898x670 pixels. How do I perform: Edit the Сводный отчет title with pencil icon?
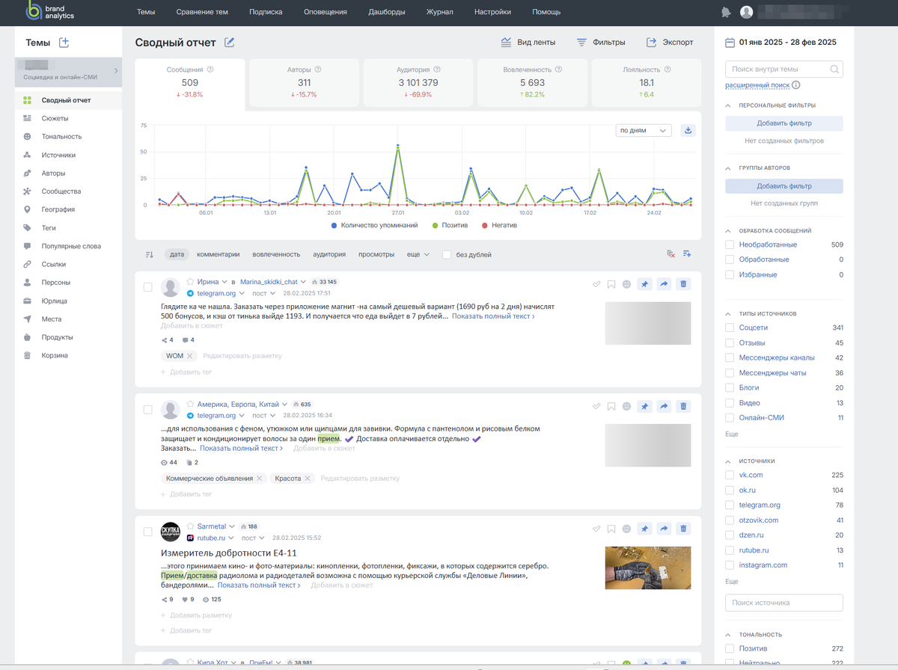230,43
